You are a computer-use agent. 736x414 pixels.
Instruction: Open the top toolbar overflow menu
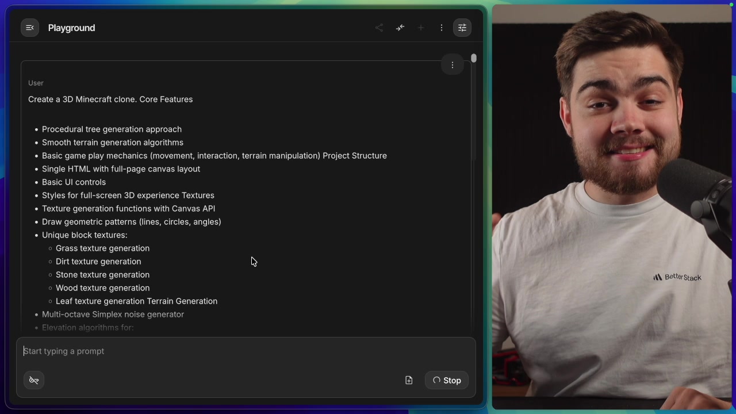pos(441,28)
